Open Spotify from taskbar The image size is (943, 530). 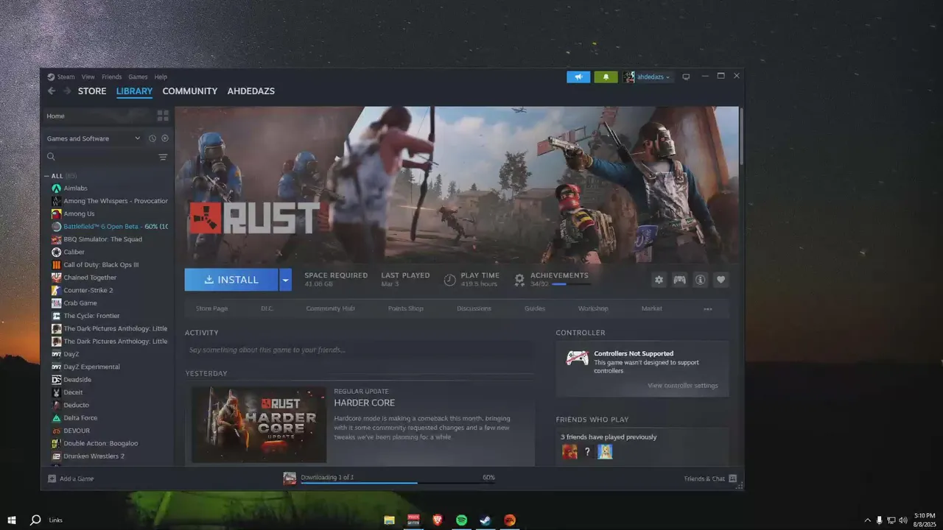tap(461, 520)
